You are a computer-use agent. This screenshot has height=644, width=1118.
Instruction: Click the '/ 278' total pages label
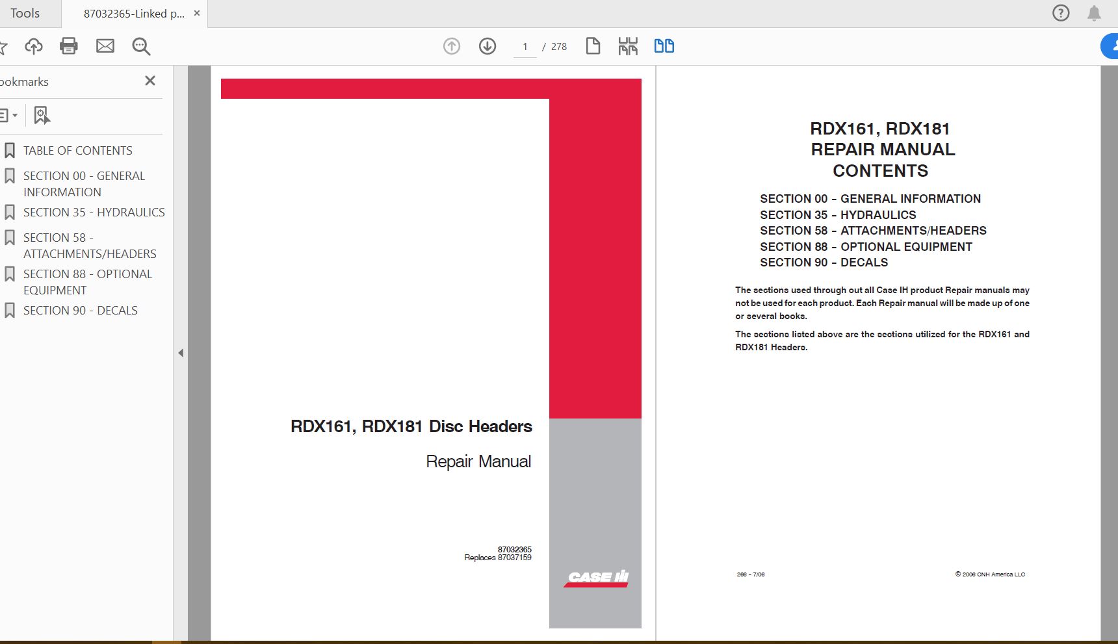tap(554, 47)
